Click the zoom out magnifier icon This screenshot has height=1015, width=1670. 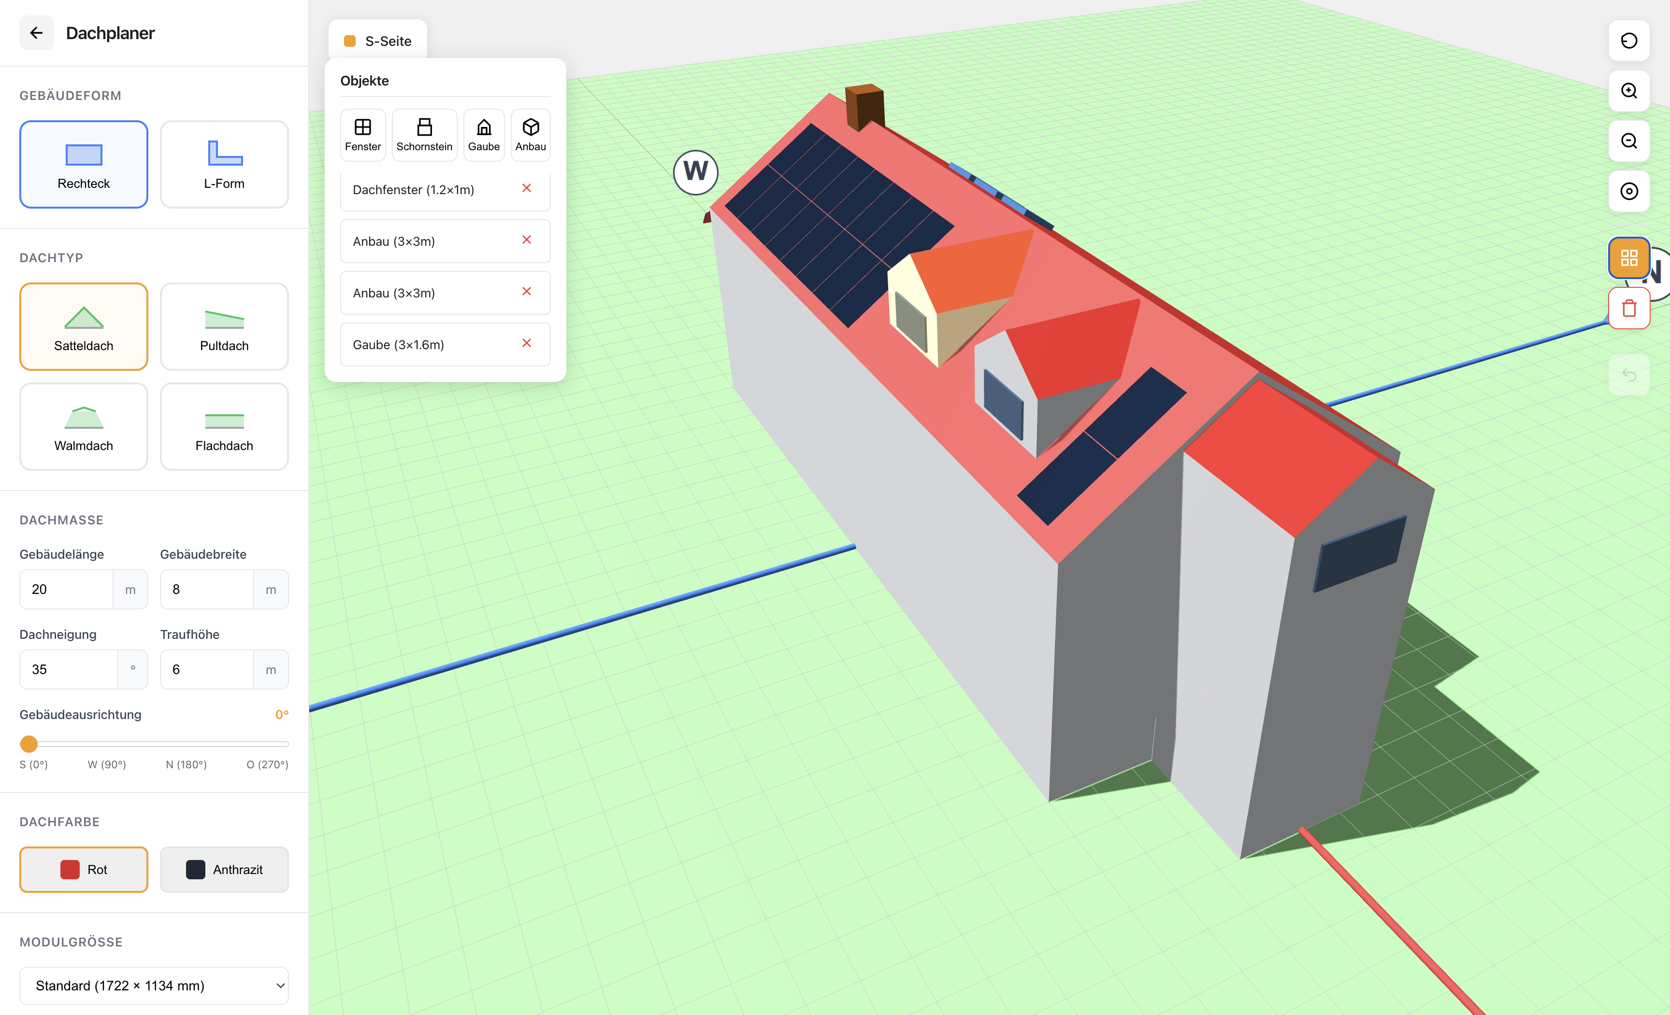(x=1628, y=141)
